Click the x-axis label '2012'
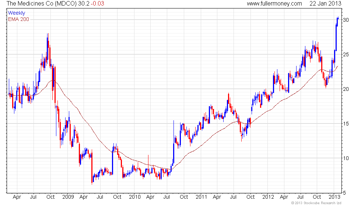Screen dimensions: 361x206 pyautogui.click(x=268, y=197)
